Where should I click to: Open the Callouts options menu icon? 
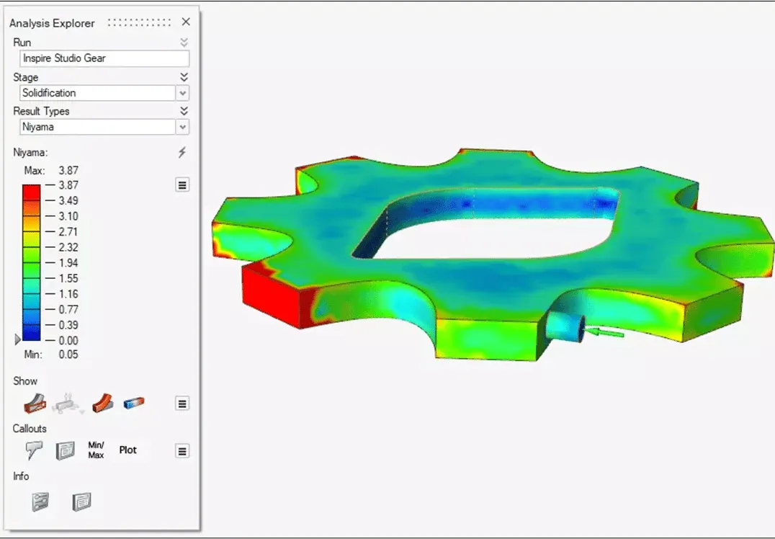(182, 451)
